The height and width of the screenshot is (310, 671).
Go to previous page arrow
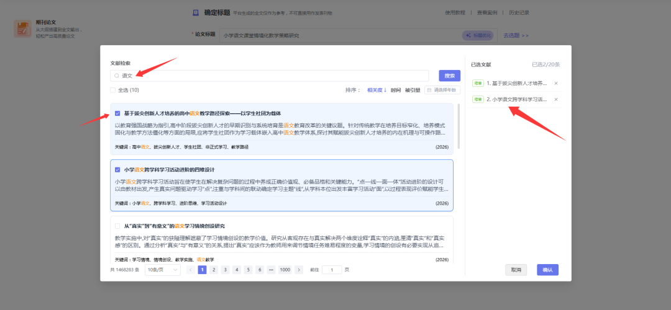pos(191,270)
